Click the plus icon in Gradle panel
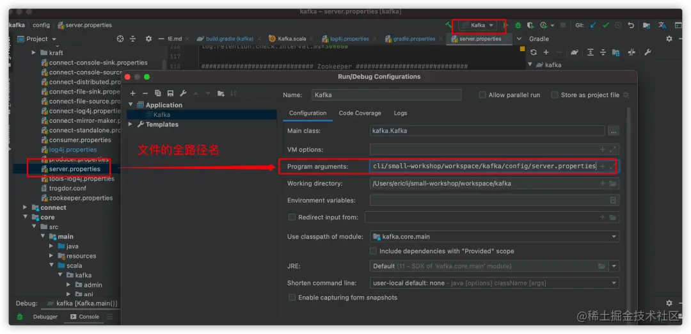Screen dimensions: 691x334 click(x=546, y=52)
